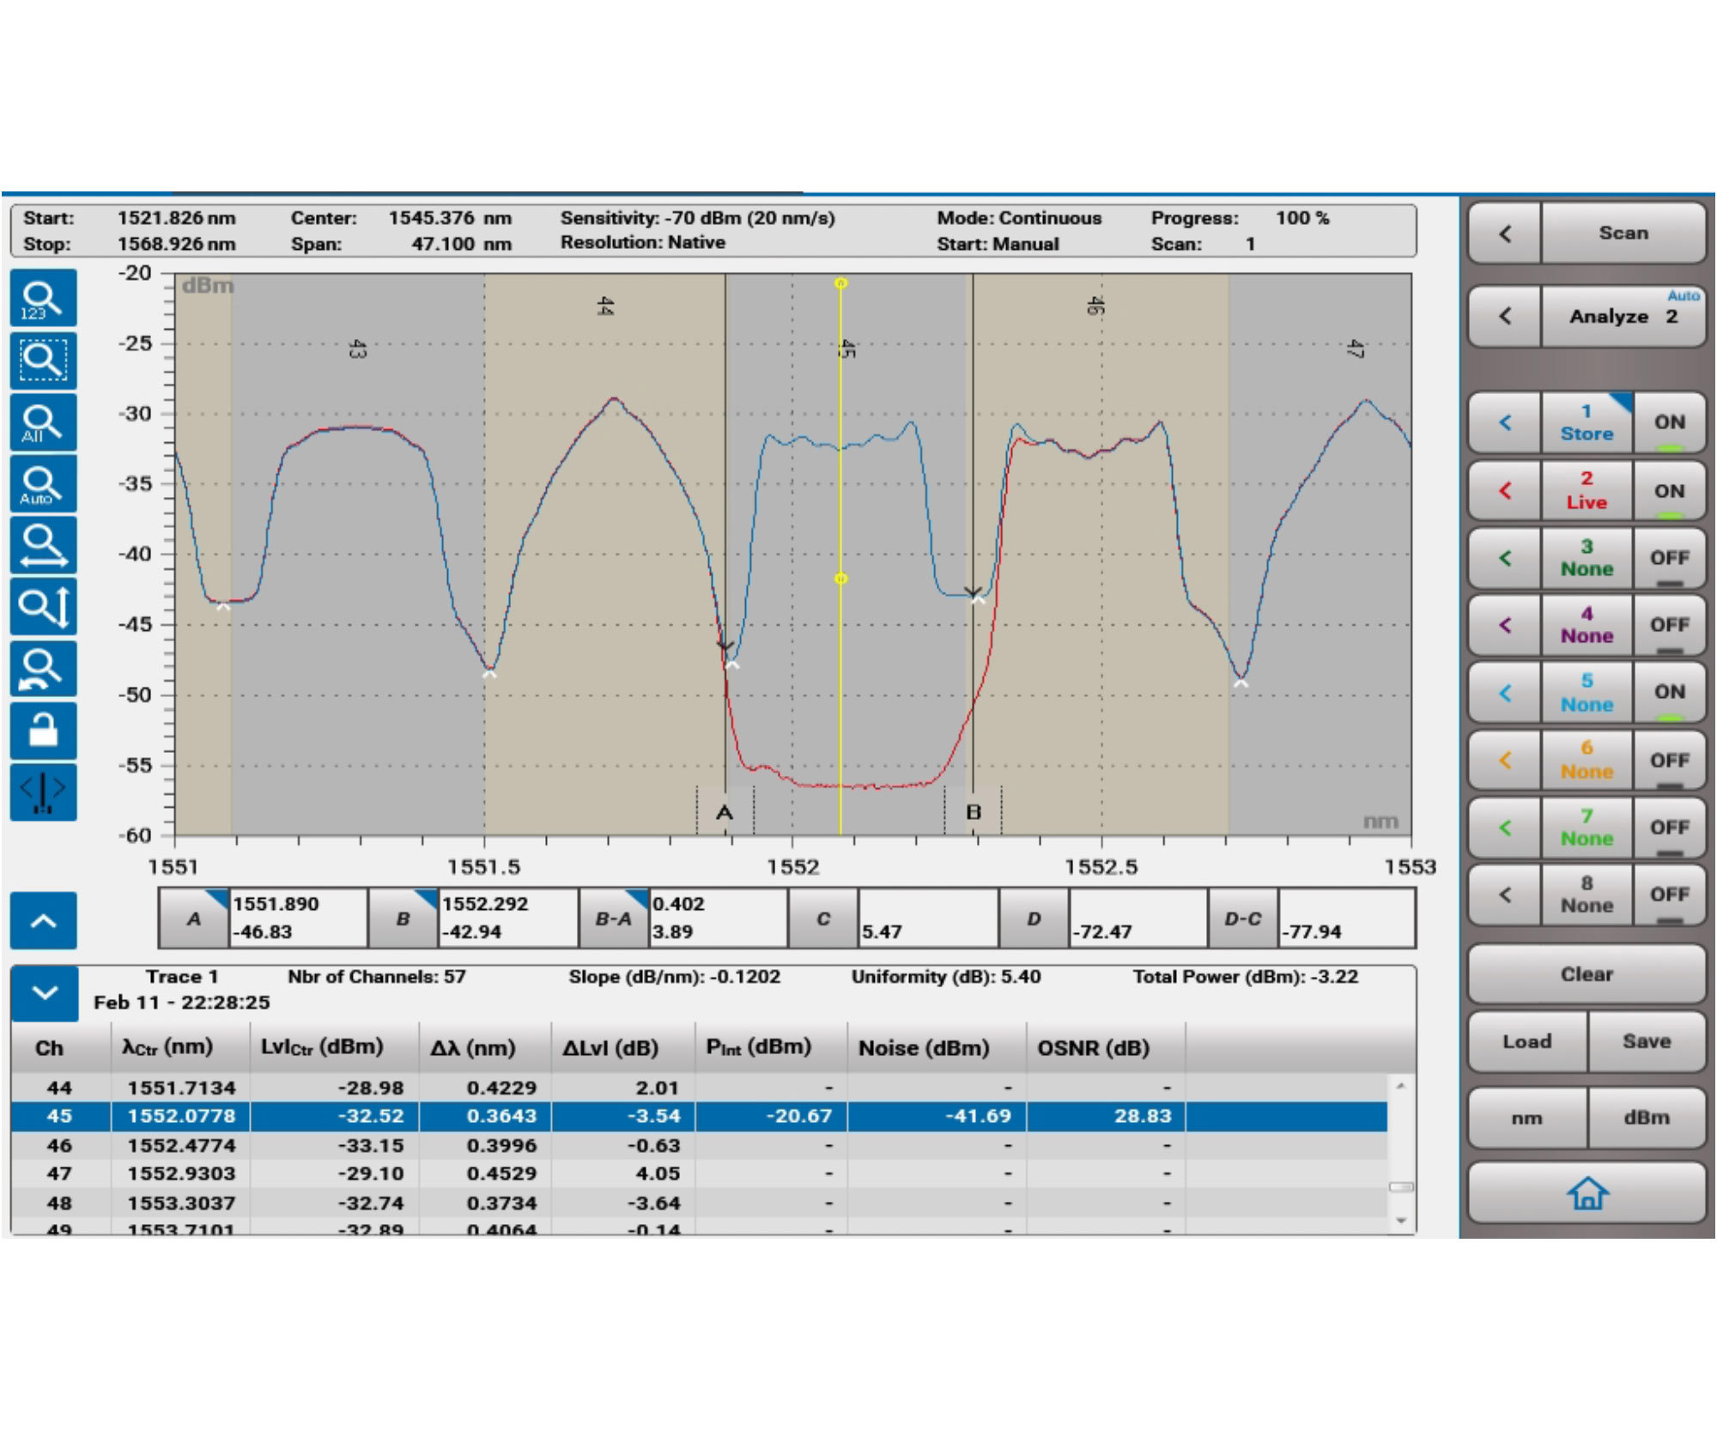Toggle trace 1 Store ON switch
Viewport: 1717px width, 1431px height.
coord(1669,422)
